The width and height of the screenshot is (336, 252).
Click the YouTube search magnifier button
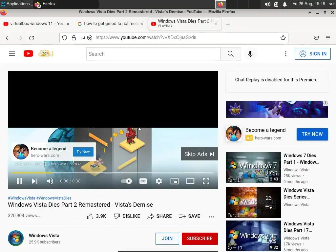[231, 54]
